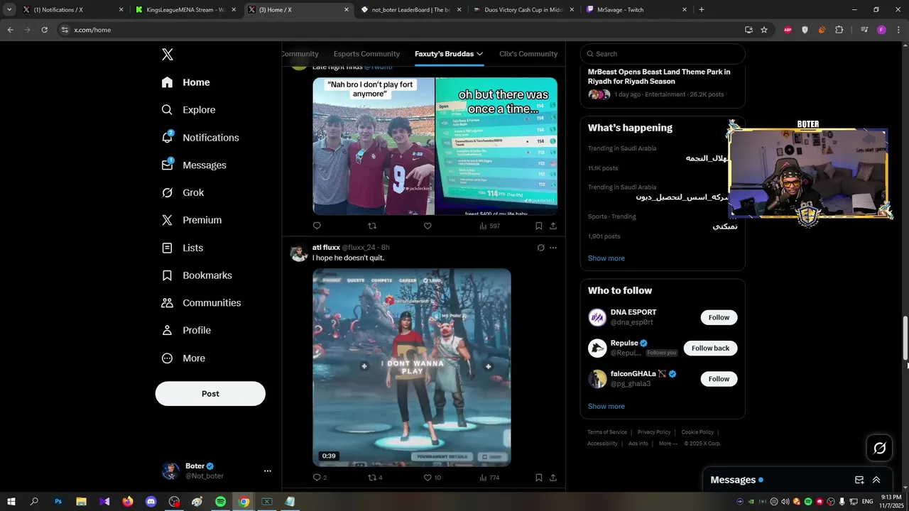Switch to the KingsLeagueMENA Stream browser tab

click(187, 10)
